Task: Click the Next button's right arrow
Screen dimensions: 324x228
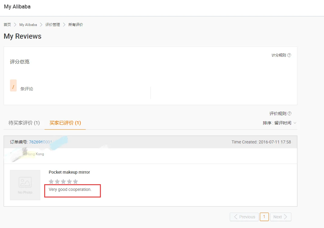Action: [286, 217]
